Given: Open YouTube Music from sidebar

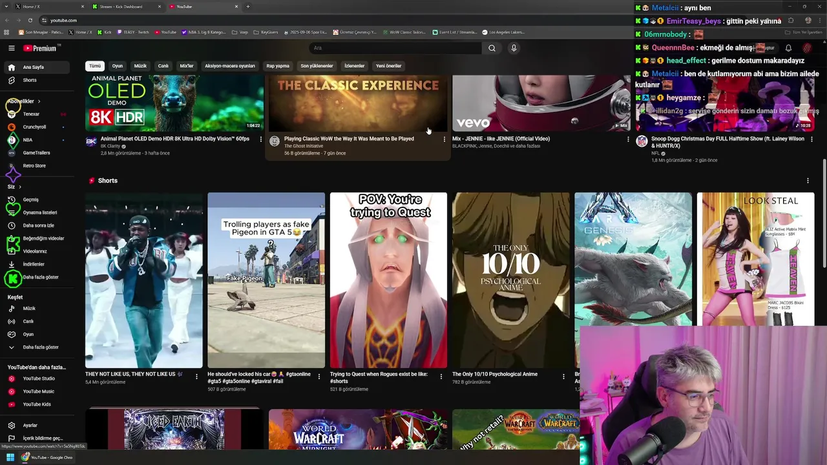Looking at the screenshot, I should (39, 391).
